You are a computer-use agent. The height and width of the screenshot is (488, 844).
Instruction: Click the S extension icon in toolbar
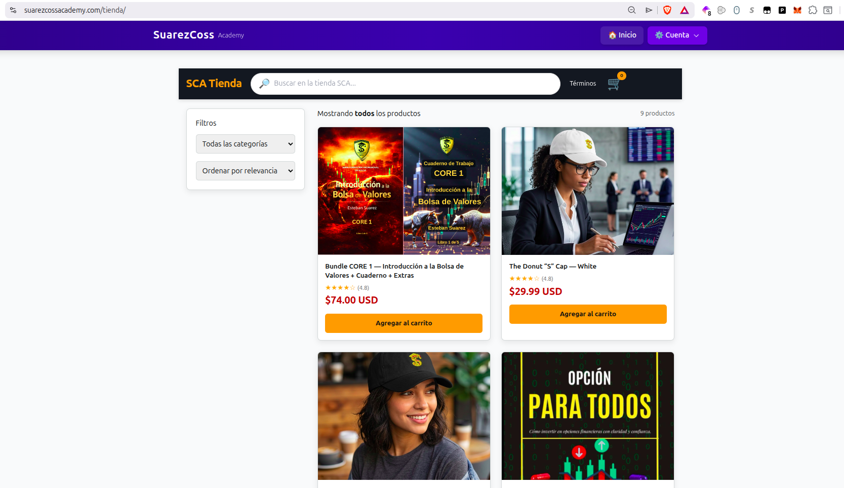(752, 10)
